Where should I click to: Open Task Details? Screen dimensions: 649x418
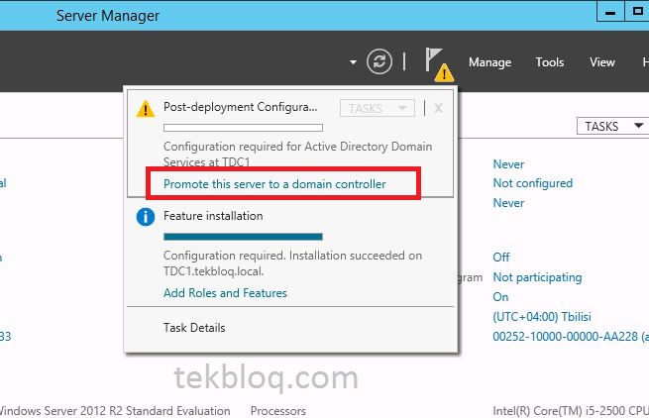pyautogui.click(x=194, y=328)
